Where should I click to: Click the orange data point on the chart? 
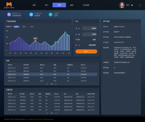pyautogui.click(x=35, y=41)
